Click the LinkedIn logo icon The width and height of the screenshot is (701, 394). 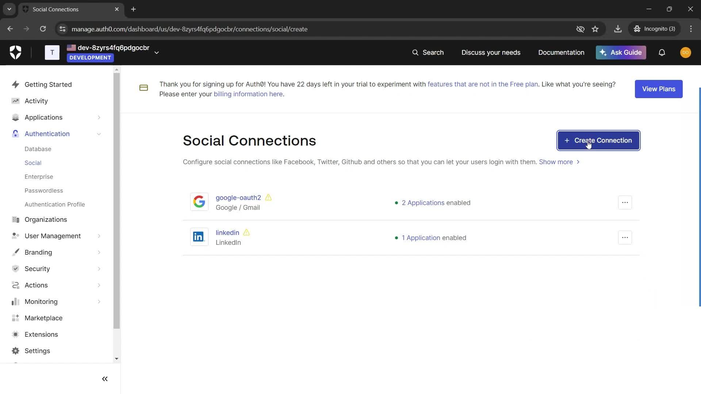pos(199,237)
